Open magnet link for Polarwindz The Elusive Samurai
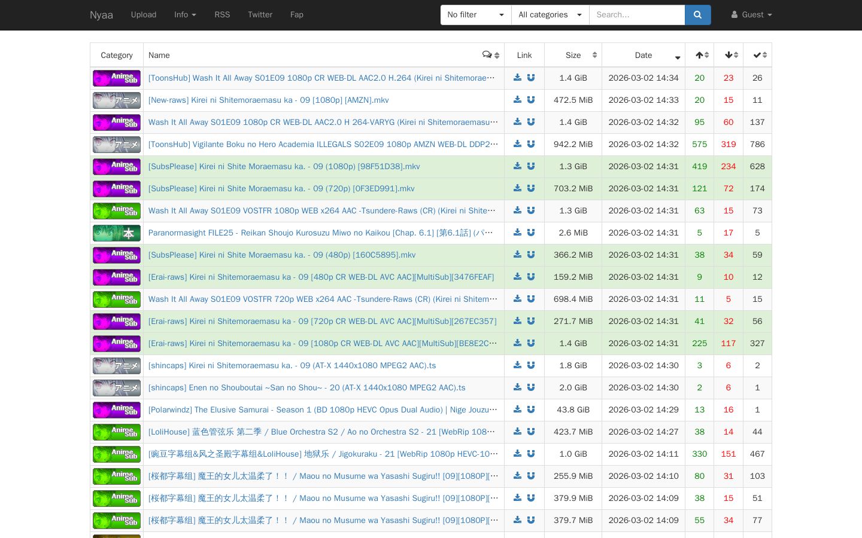 531,409
